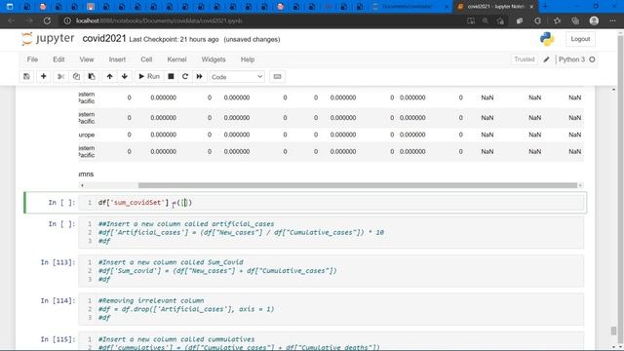Image resolution: width=624 pixels, height=351 pixels.
Task: Click the Trusted notebook indicator
Action: [x=525, y=59]
